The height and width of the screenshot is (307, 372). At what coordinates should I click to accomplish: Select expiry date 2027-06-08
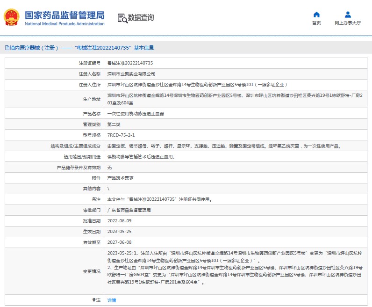(x=119, y=242)
